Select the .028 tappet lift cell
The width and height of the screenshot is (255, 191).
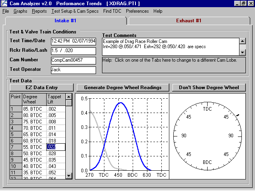click(x=56, y=154)
